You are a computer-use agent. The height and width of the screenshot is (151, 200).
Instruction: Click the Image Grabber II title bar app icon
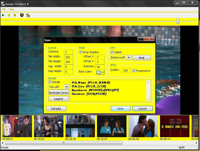3,4
